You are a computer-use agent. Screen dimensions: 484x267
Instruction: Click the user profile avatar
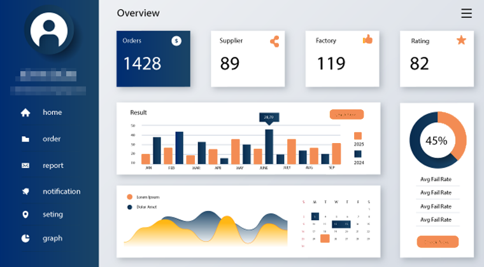[x=49, y=30]
